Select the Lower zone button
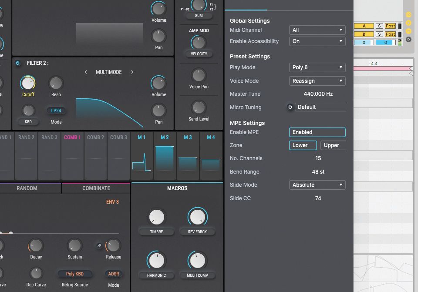 (x=303, y=145)
